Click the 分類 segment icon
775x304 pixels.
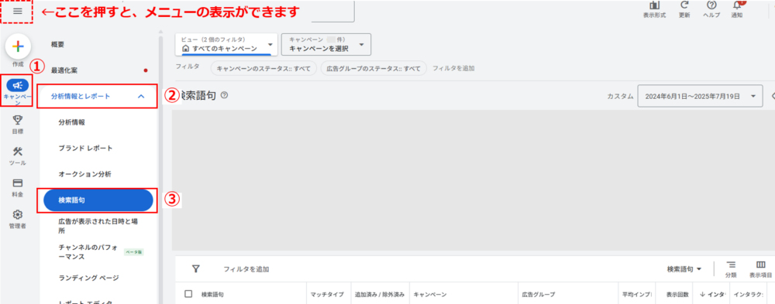pos(731,265)
